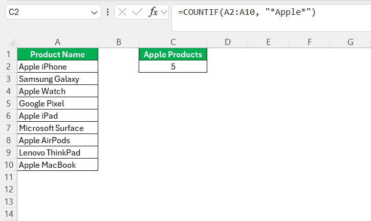Screen dimensions: 371x221
Task: Select row 14 header
Action: (9, 214)
